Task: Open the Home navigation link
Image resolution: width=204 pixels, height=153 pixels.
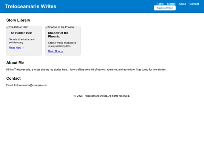Action: [160, 4]
